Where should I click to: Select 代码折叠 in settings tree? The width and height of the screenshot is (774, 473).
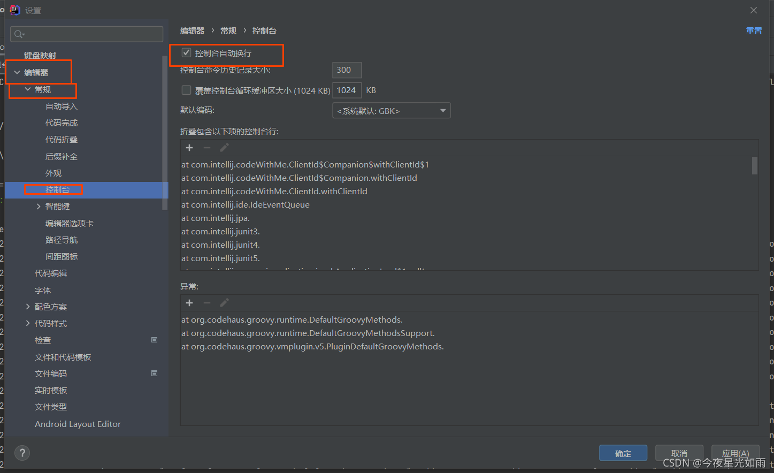click(x=62, y=140)
